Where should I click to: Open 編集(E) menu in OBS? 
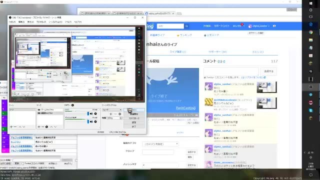(x=21, y=22)
